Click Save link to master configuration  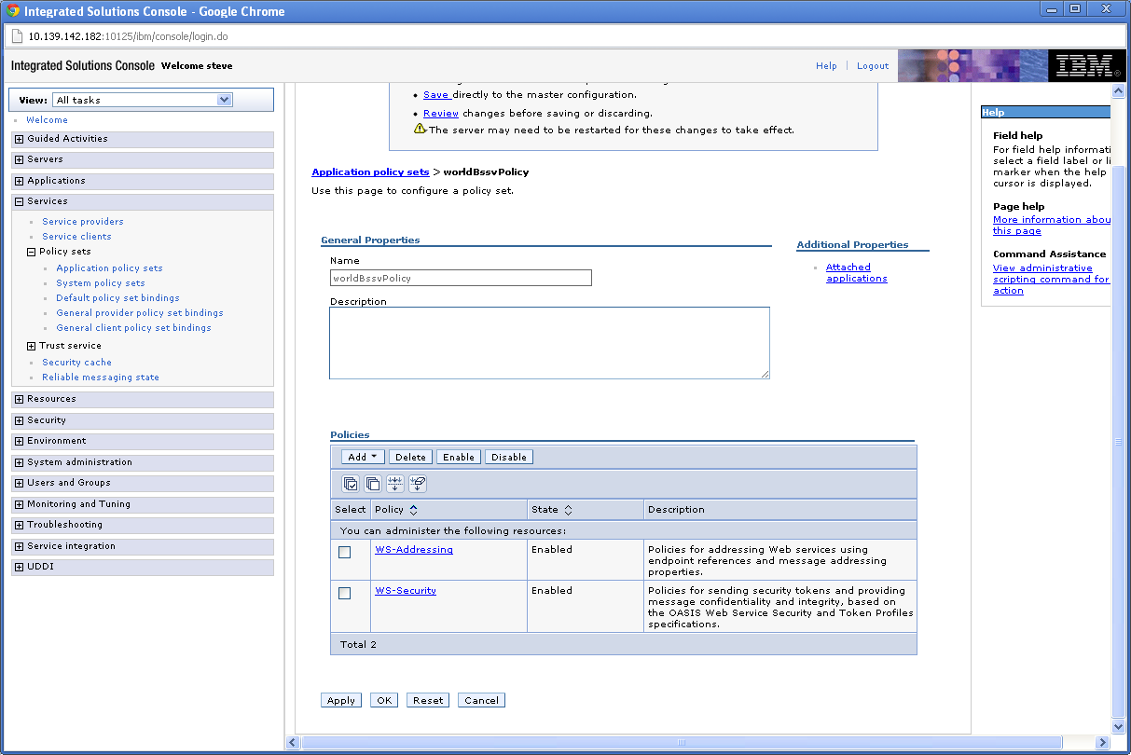436,95
